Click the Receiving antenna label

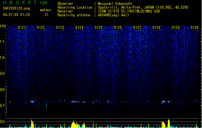click(74, 15)
